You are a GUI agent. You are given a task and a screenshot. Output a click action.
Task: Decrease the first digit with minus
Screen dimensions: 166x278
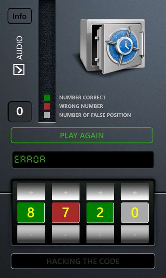pyautogui.click(x=31, y=234)
